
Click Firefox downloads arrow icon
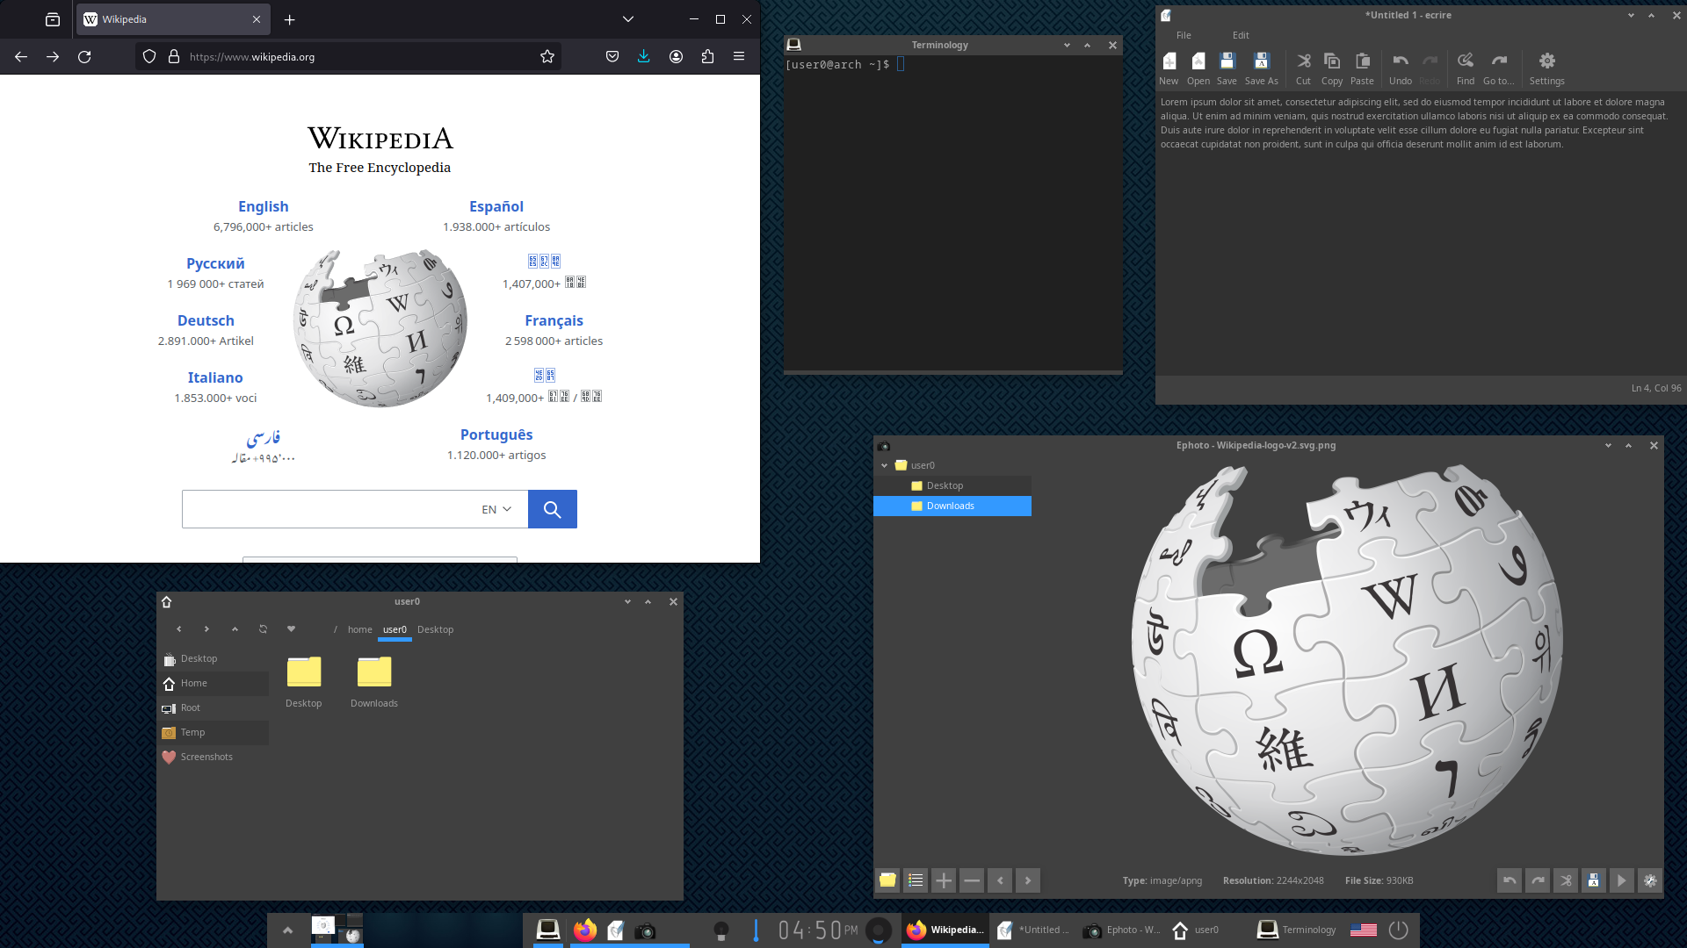pyautogui.click(x=644, y=56)
